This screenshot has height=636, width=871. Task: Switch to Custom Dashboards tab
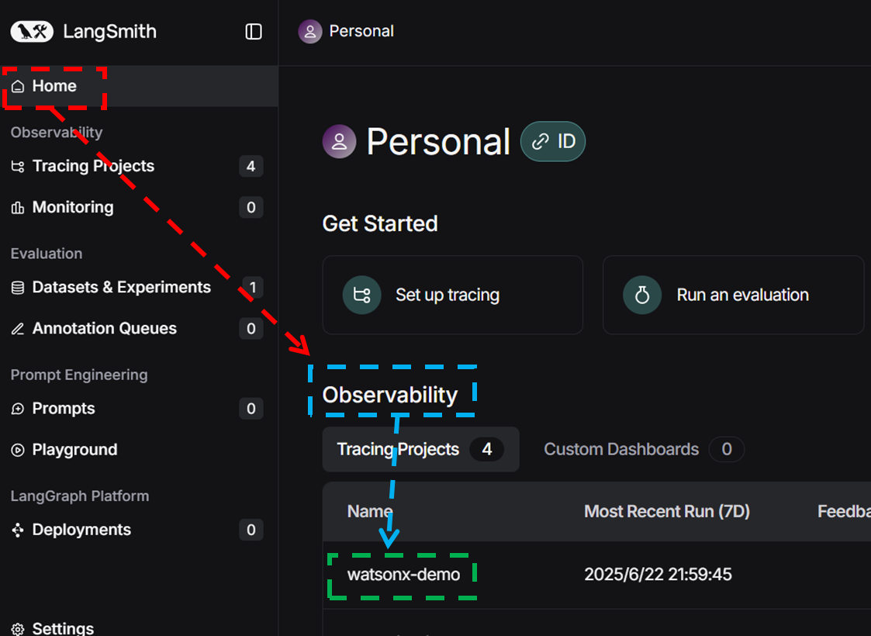pos(644,449)
